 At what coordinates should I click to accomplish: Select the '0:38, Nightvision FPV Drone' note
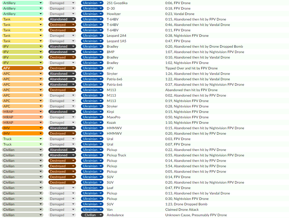pos(187,35)
